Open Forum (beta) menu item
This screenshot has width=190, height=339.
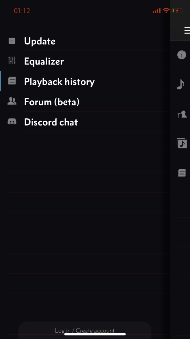(x=52, y=102)
